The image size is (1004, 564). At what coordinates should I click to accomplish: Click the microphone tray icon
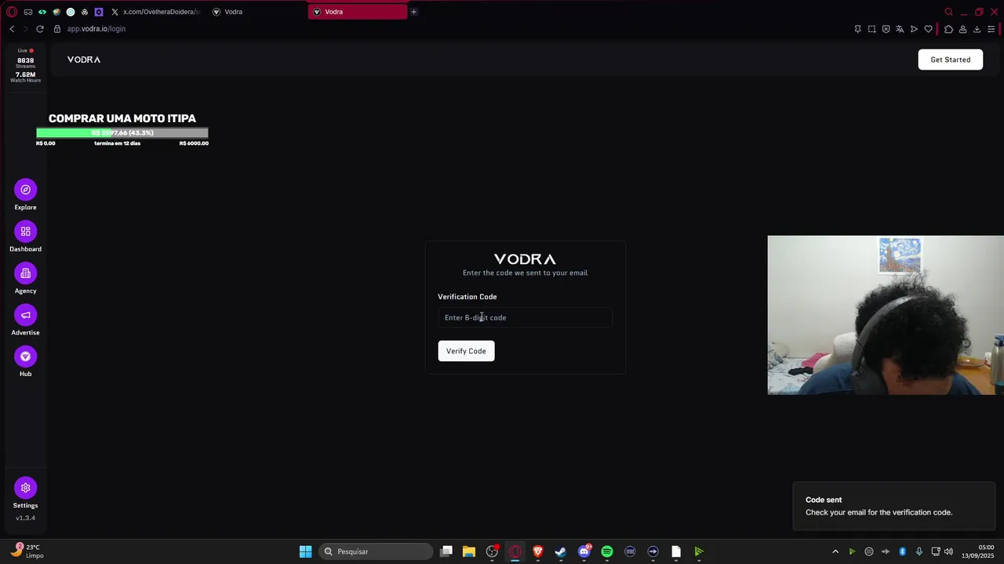919,551
